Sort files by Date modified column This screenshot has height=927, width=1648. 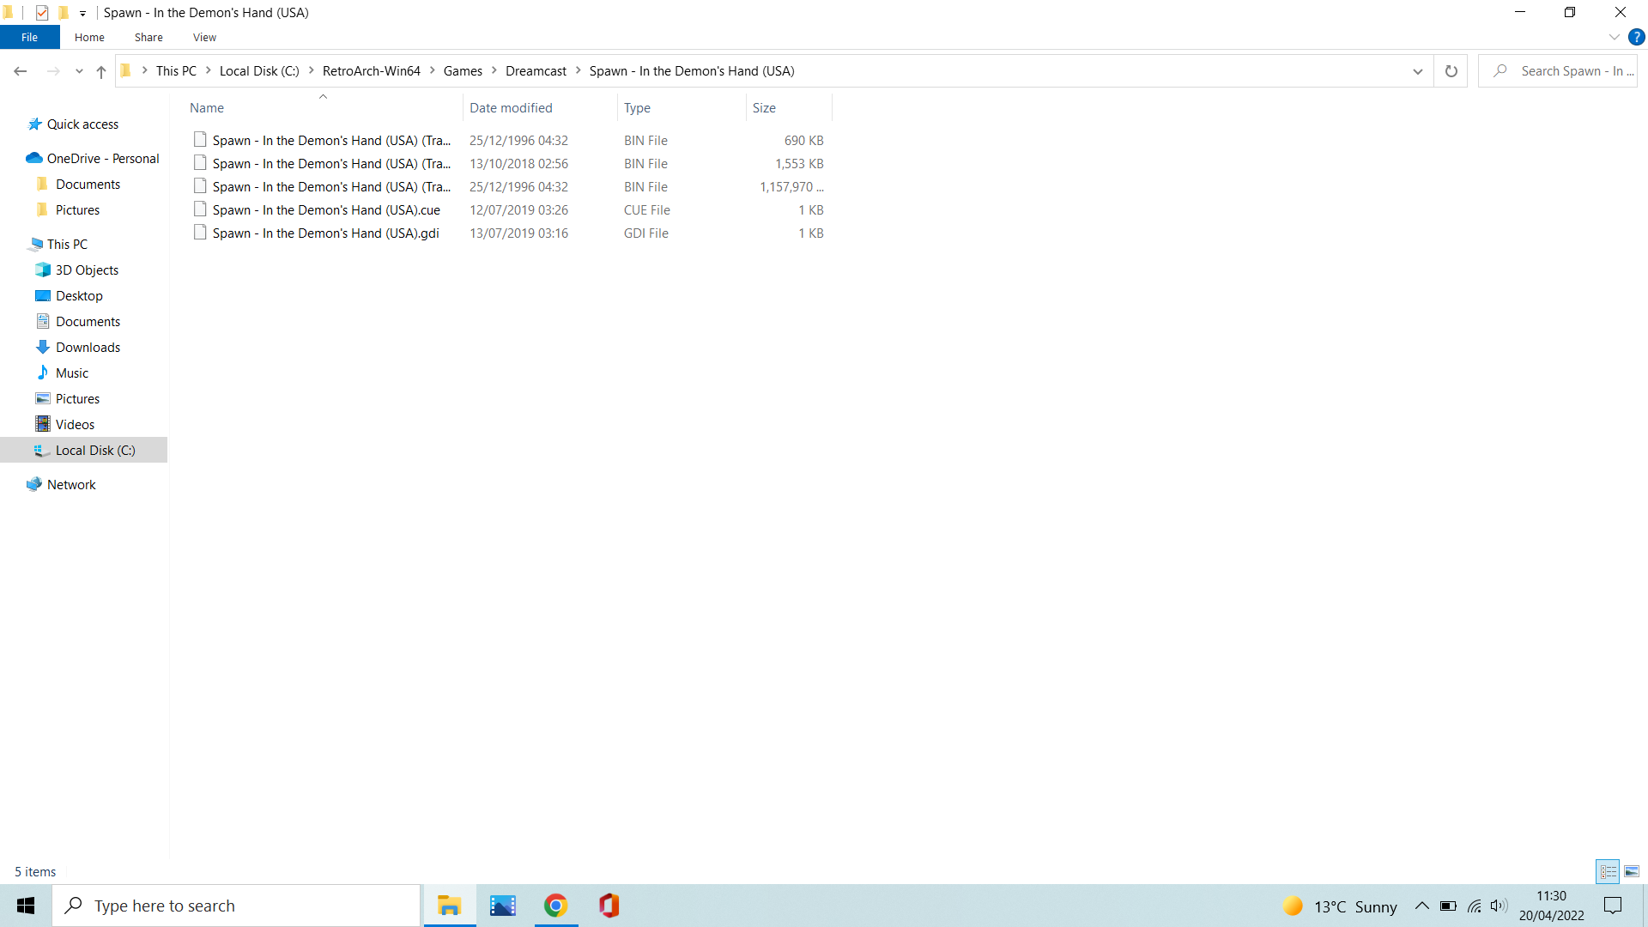(x=540, y=108)
